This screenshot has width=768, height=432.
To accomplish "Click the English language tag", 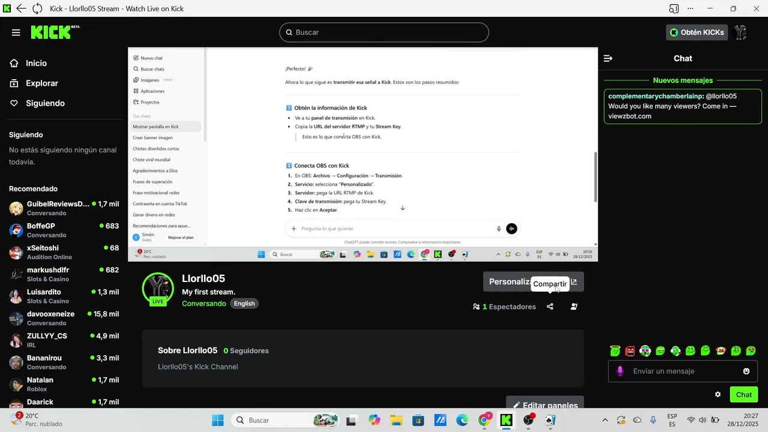I will pos(244,304).
